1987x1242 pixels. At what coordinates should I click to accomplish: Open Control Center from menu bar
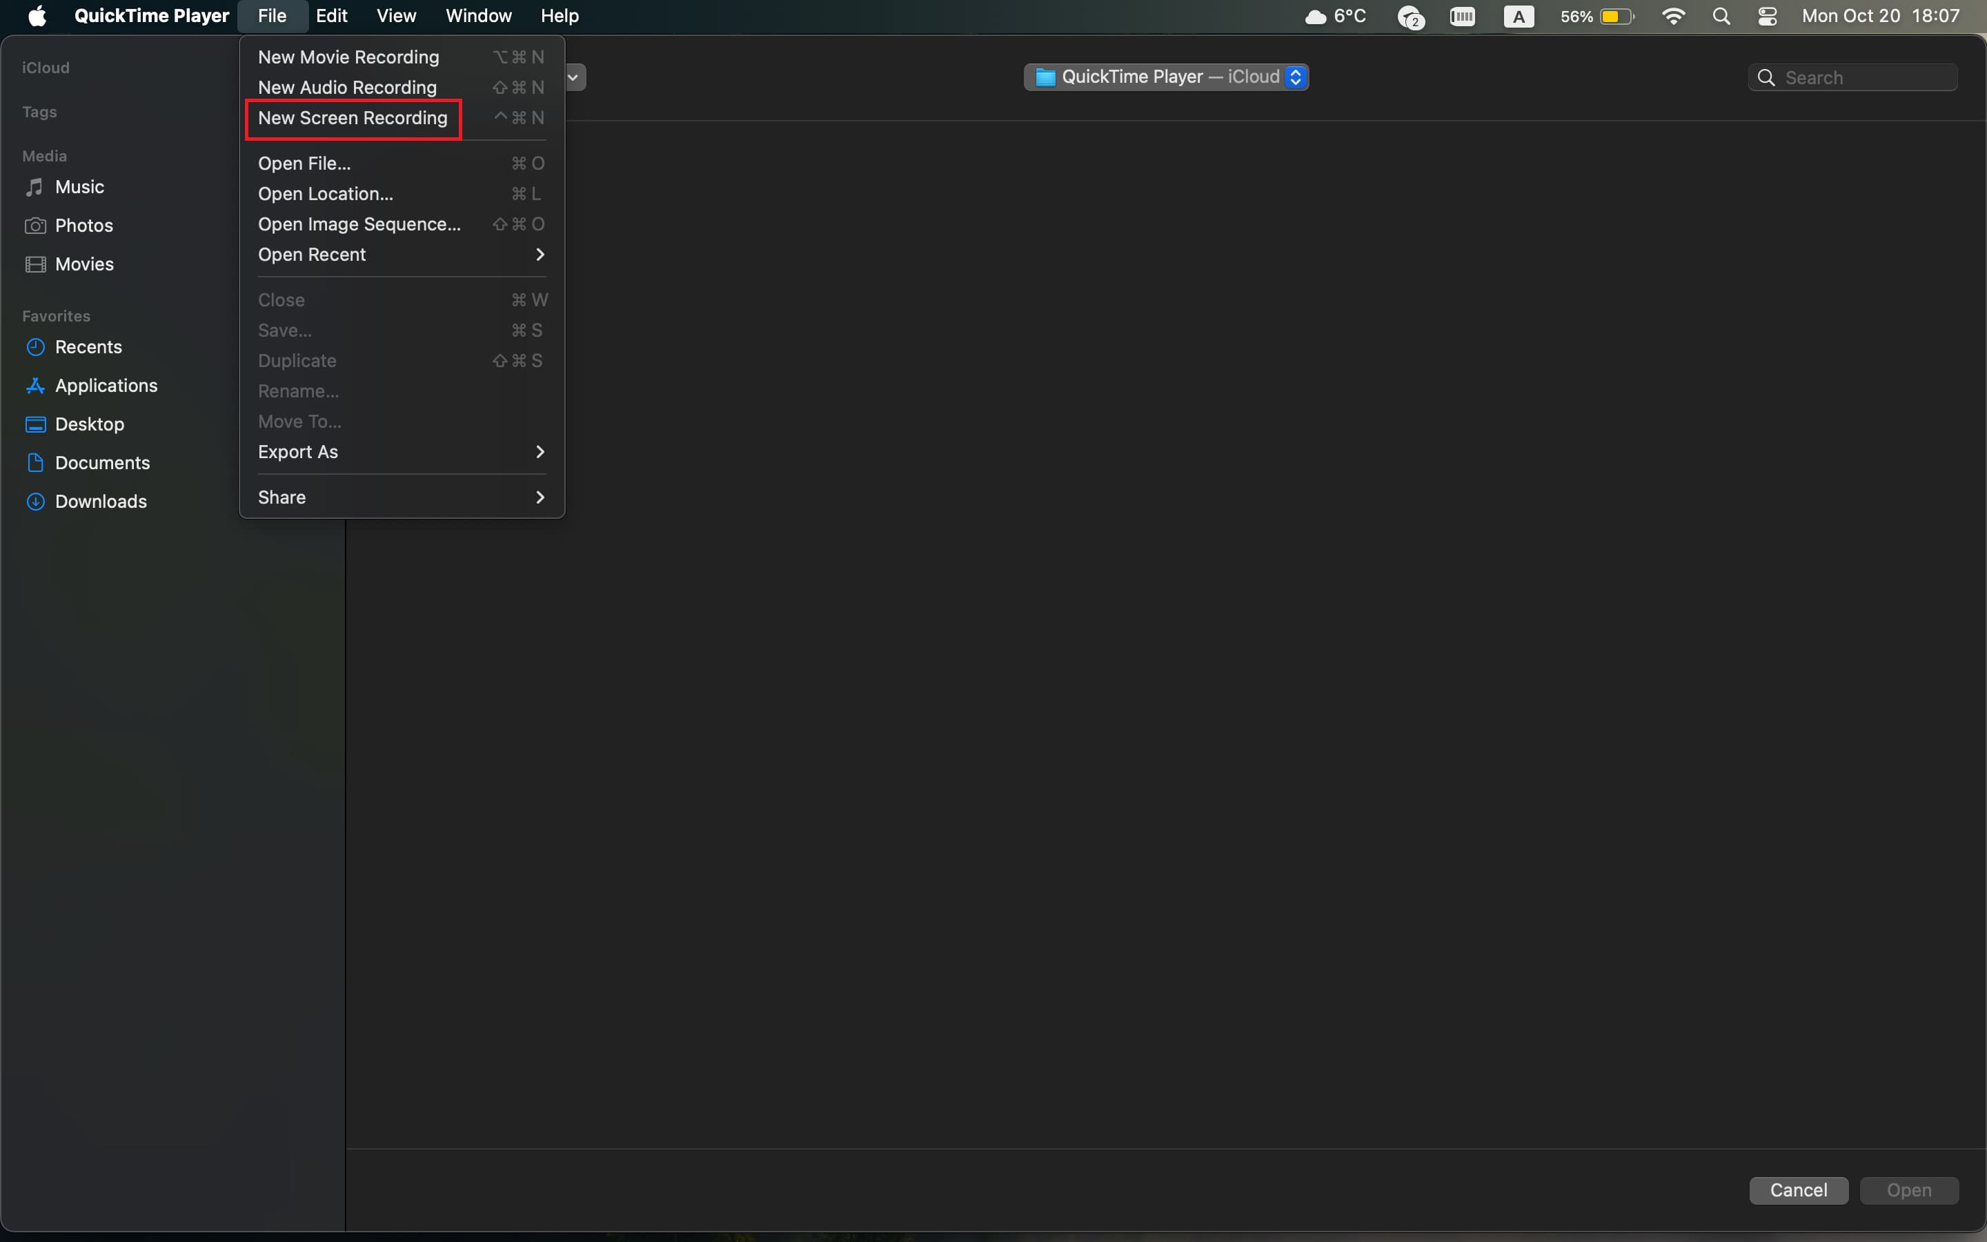pos(1767,17)
